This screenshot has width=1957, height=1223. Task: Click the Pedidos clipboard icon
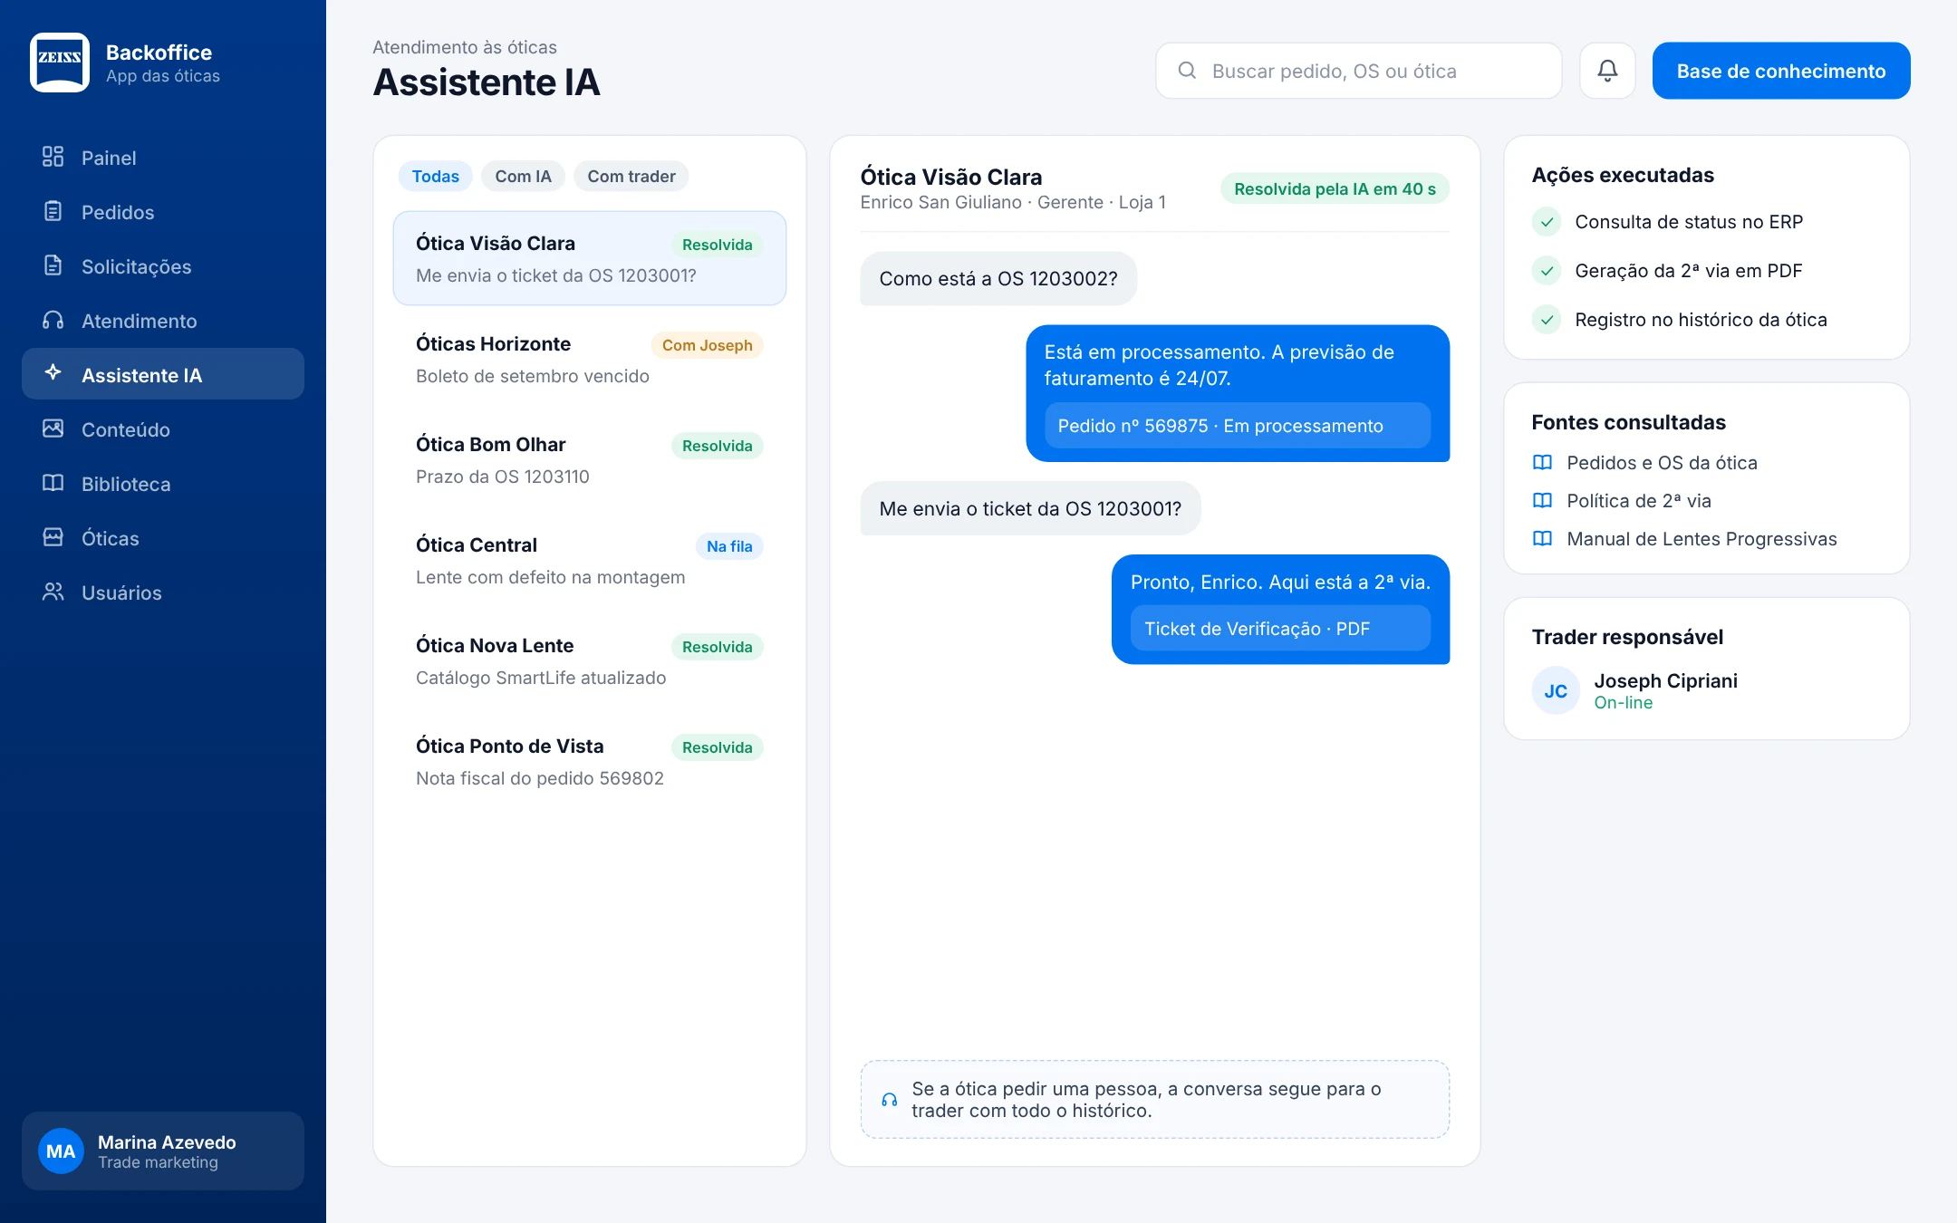pyautogui.click(x=53, y=211)
